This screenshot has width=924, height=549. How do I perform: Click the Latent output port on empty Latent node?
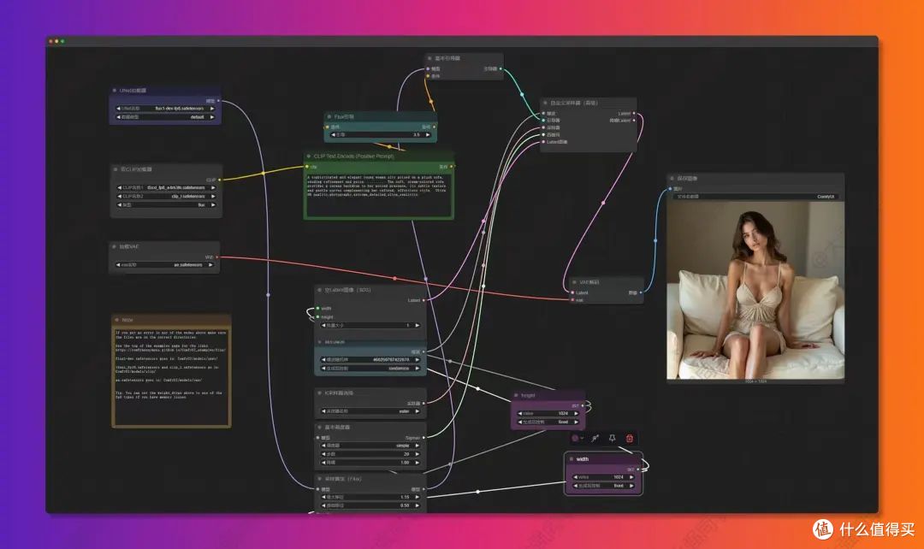pyautogui.click(x=423, y=300)
